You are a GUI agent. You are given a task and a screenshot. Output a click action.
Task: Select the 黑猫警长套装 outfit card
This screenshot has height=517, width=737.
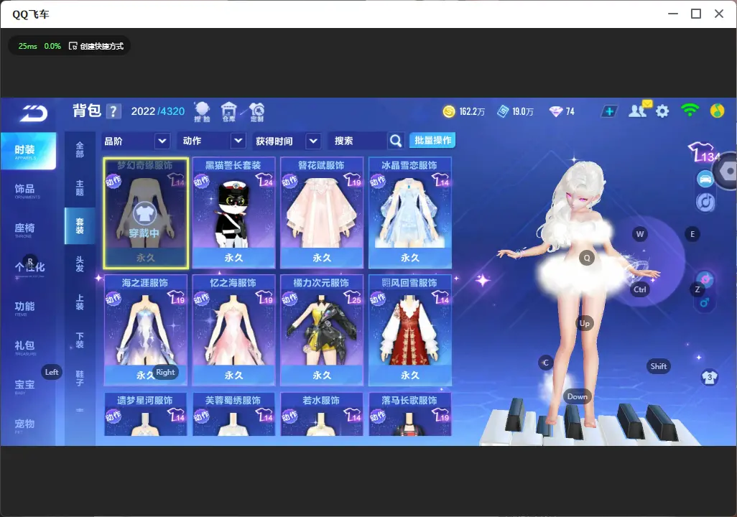coord(233,213)
